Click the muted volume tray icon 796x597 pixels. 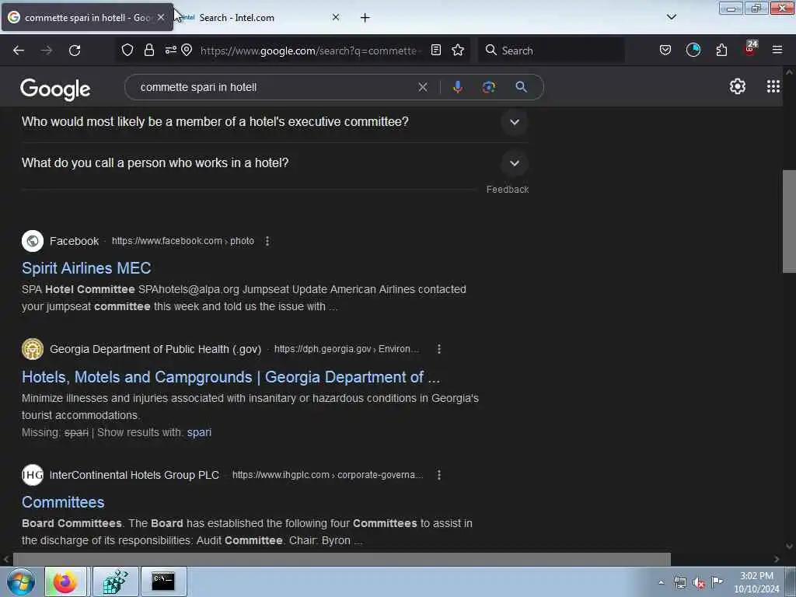tap(699, 583)
